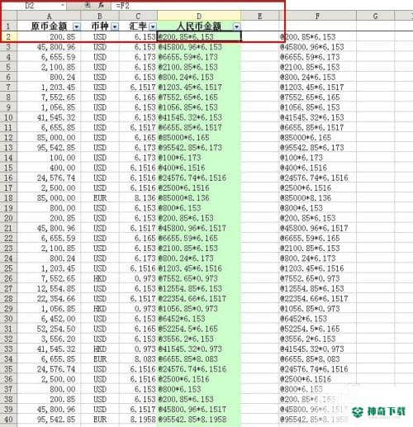This screenshot has width=413, height=427.
Task: Click the select-all corner box
Action: (x=8, y=16)
